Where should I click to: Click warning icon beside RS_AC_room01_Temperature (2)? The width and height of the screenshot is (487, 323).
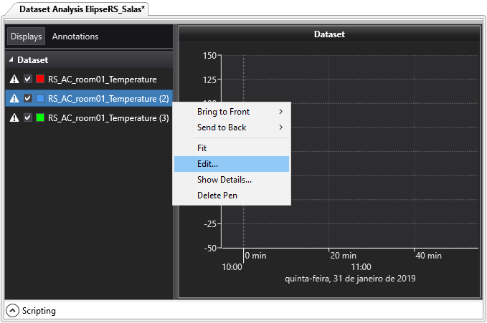tap(14, 99)
